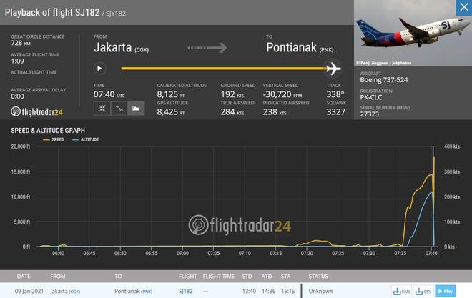Open the SJ182 flight link in the table
Screen dimensions: 472x298
point(186,291)
